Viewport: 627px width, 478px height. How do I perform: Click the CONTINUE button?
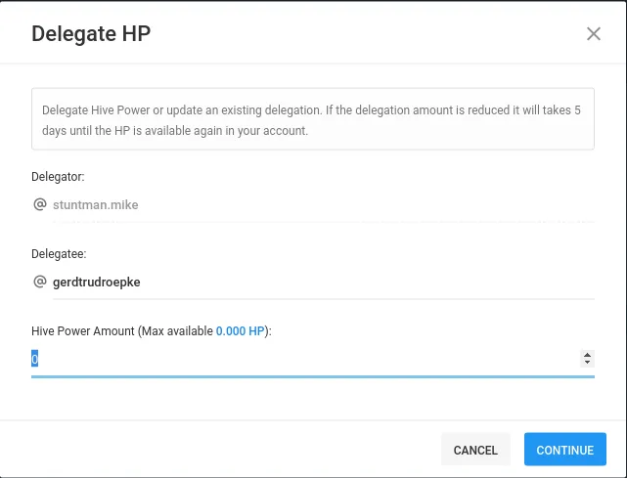(x=565, y=450)
